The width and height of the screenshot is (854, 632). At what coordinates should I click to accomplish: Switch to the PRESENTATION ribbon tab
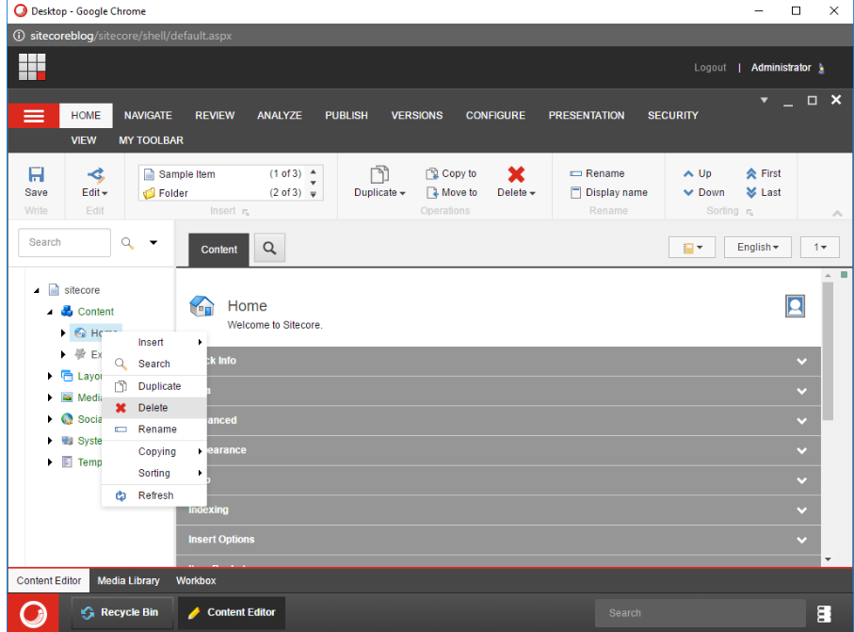click(586, 116)
